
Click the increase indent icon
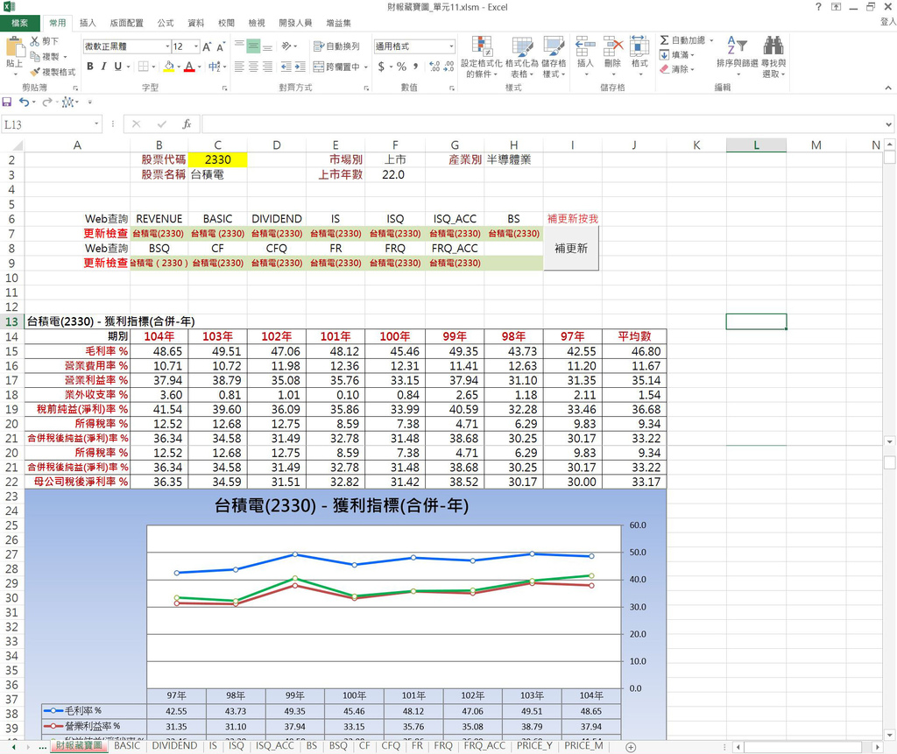tap(300, 67)
